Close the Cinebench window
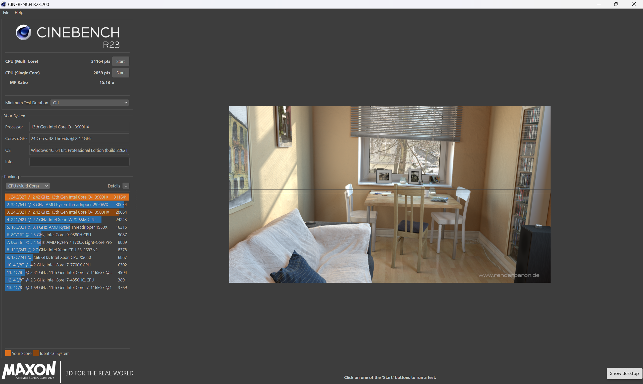The height and width of the screenshot is (384, 643). click(x=634, y=4)
